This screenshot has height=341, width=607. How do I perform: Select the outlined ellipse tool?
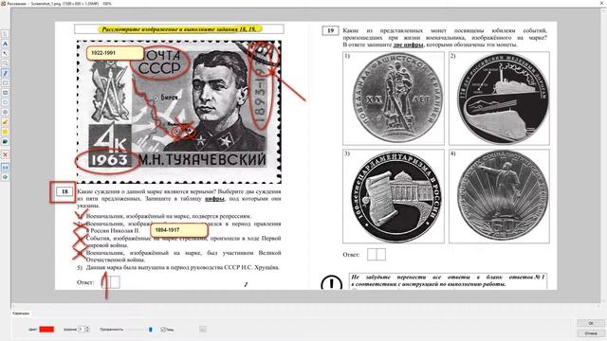click(5, 102)
